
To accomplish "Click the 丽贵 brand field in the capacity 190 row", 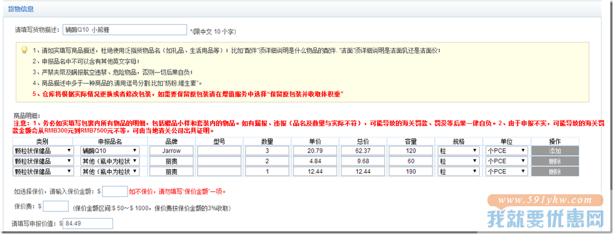I will tap(172, 172).
